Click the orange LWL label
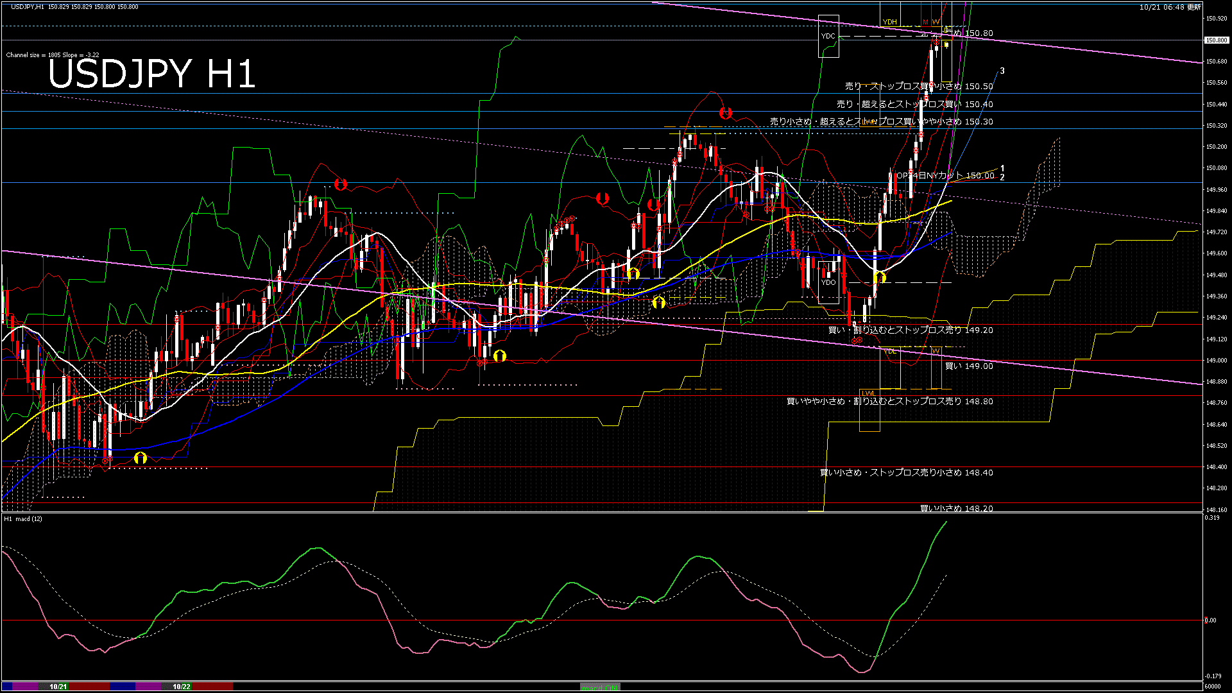 (868, 393)
